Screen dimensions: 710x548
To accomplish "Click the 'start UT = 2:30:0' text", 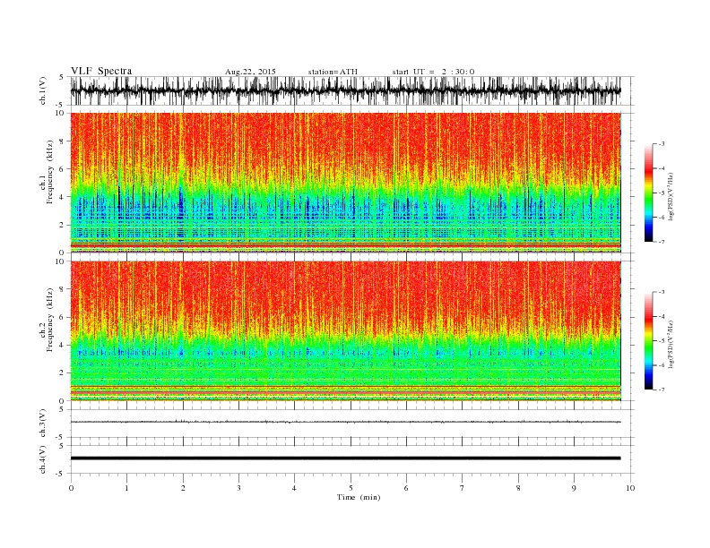I will pos(433,72).
